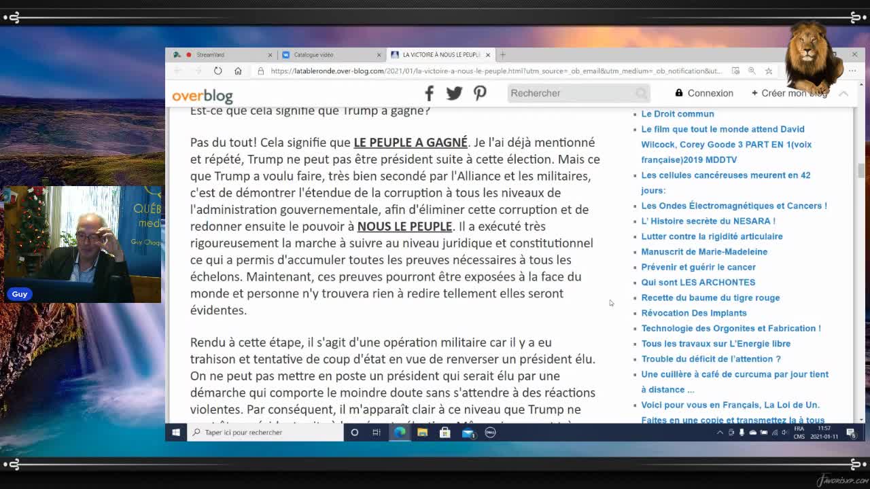Go to browser home page icon

pyautogui.click(x=238, y=71)
